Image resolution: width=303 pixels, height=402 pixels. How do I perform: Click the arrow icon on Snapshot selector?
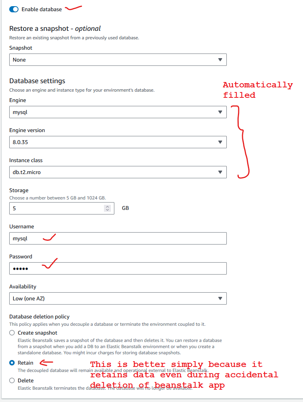[x=220, y=60]
